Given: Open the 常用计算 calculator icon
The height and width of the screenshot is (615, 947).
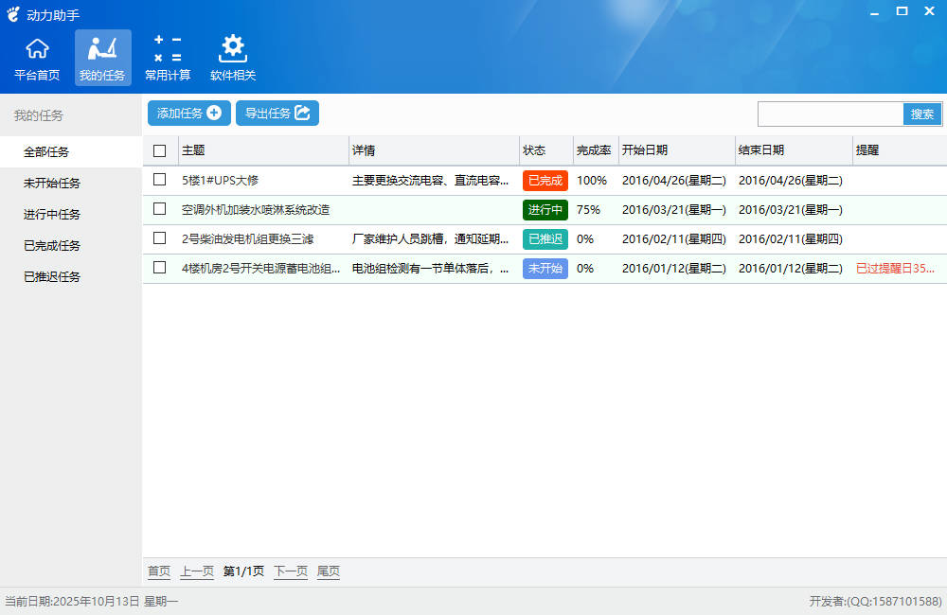Looking at the screenshot, I should (x=168, y=49).
